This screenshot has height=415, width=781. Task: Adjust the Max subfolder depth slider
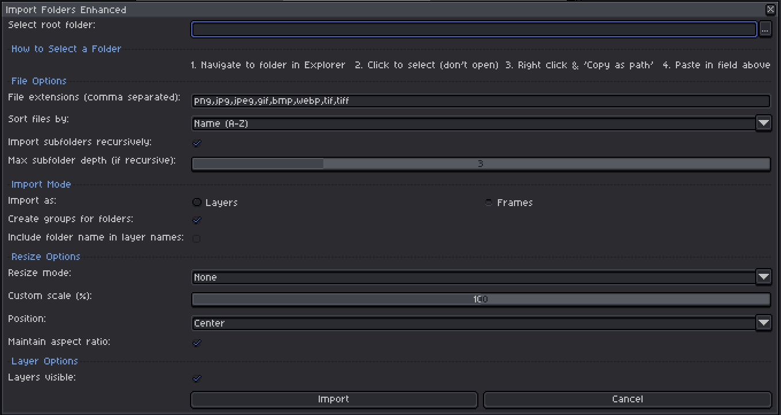(x=481, y=164)
